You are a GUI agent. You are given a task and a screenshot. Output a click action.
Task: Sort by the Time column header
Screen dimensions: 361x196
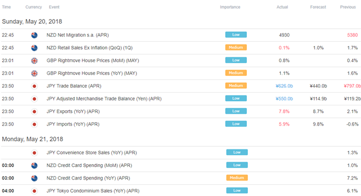pos(6,7)
